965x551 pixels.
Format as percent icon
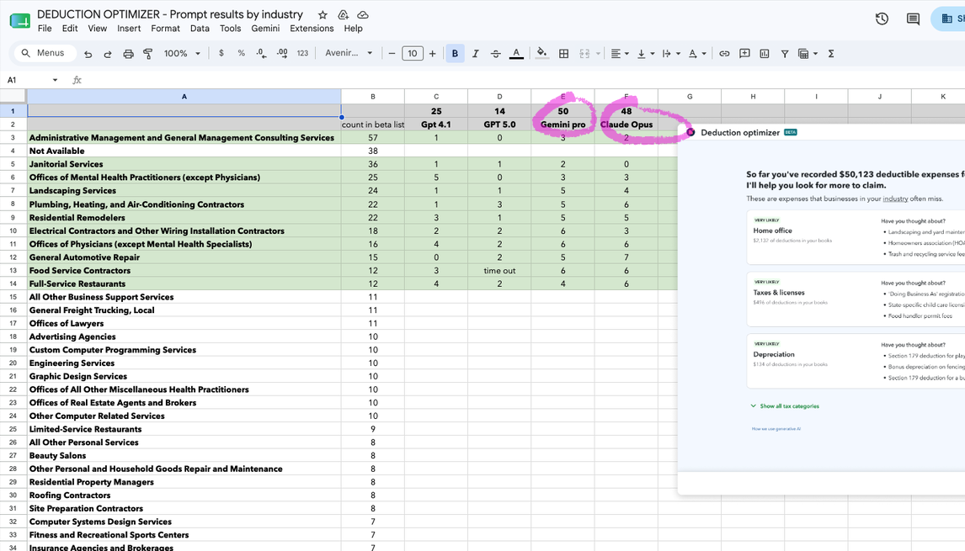tap(241, 54)
